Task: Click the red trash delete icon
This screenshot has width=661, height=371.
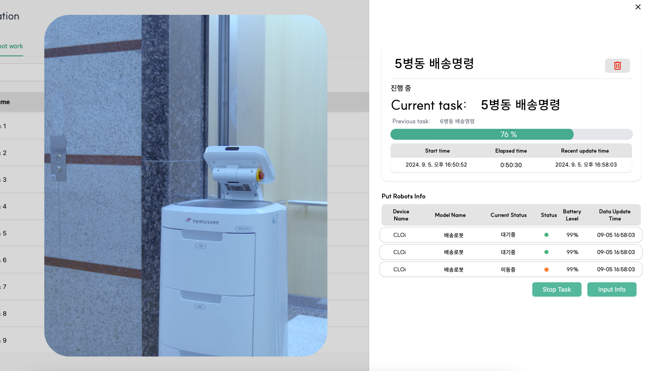Action: click(617, 66)
